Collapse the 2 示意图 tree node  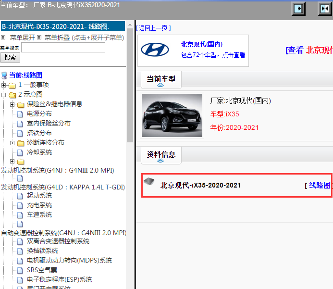tap(3, 95)
